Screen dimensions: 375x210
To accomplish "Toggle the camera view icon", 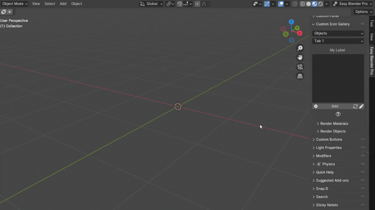I will pos(300,67).
